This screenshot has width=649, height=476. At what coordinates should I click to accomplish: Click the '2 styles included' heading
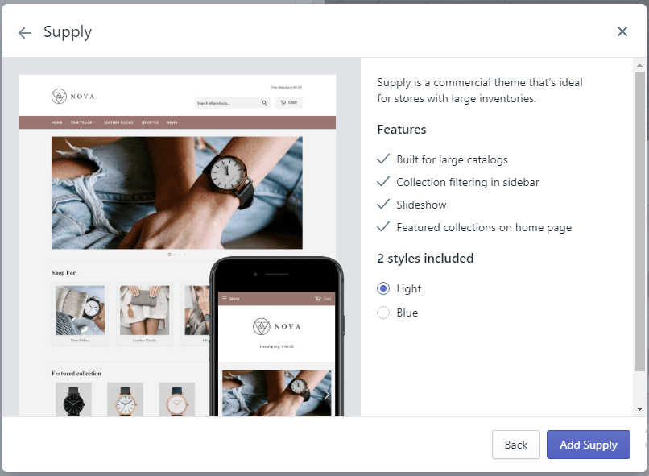click(425, 259)
